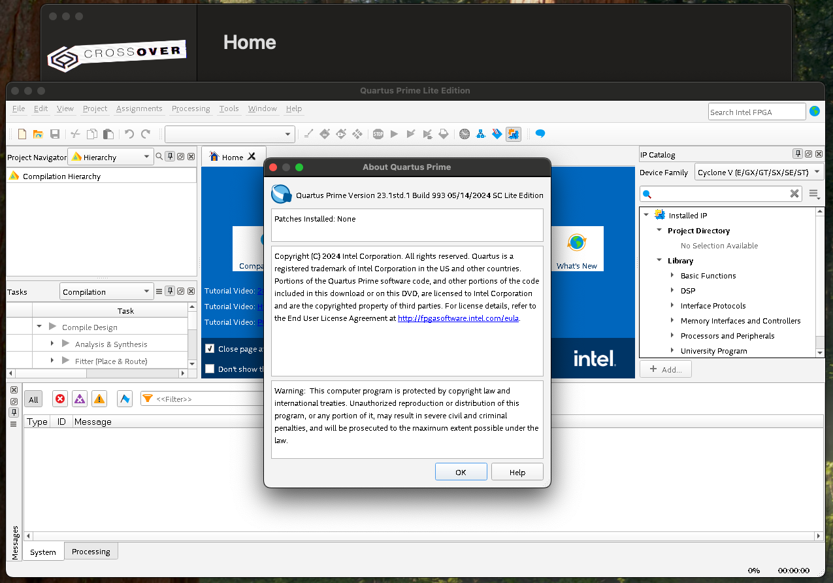This screenshot has width=833, height=583.
Task: Click the orange warning message filter icon
Action: [x=99, y=399]
